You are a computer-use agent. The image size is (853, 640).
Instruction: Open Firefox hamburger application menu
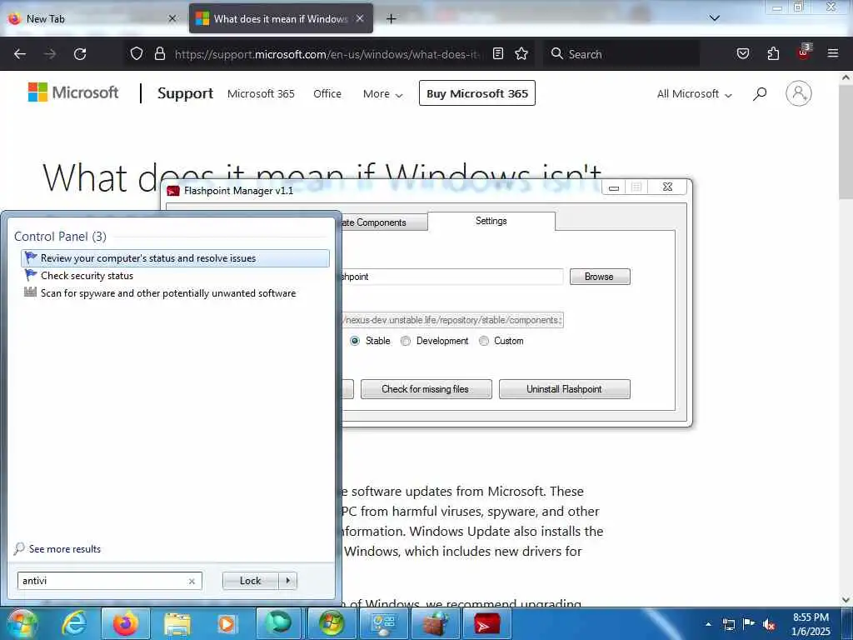pos(832,54)
